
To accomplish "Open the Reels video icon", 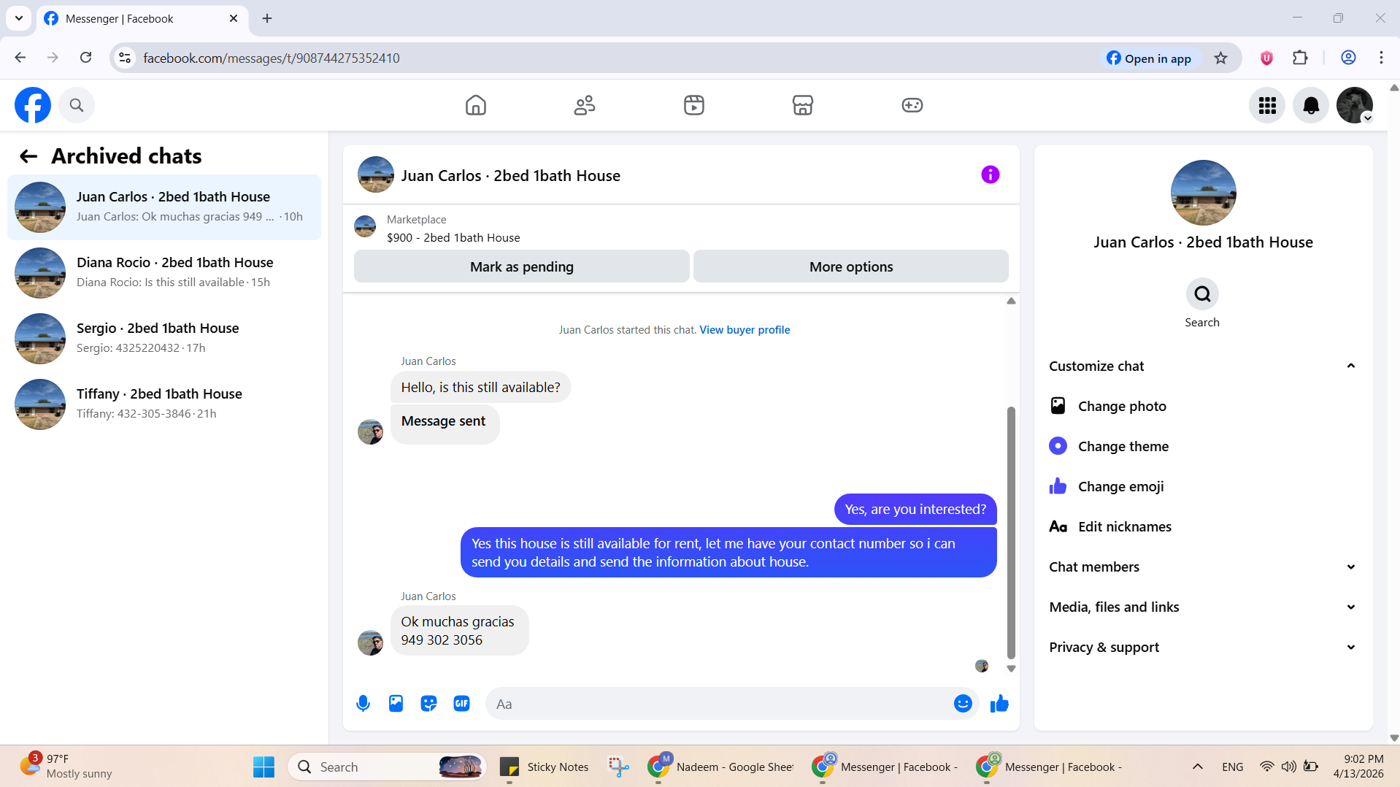I will (x=693, y=105).
